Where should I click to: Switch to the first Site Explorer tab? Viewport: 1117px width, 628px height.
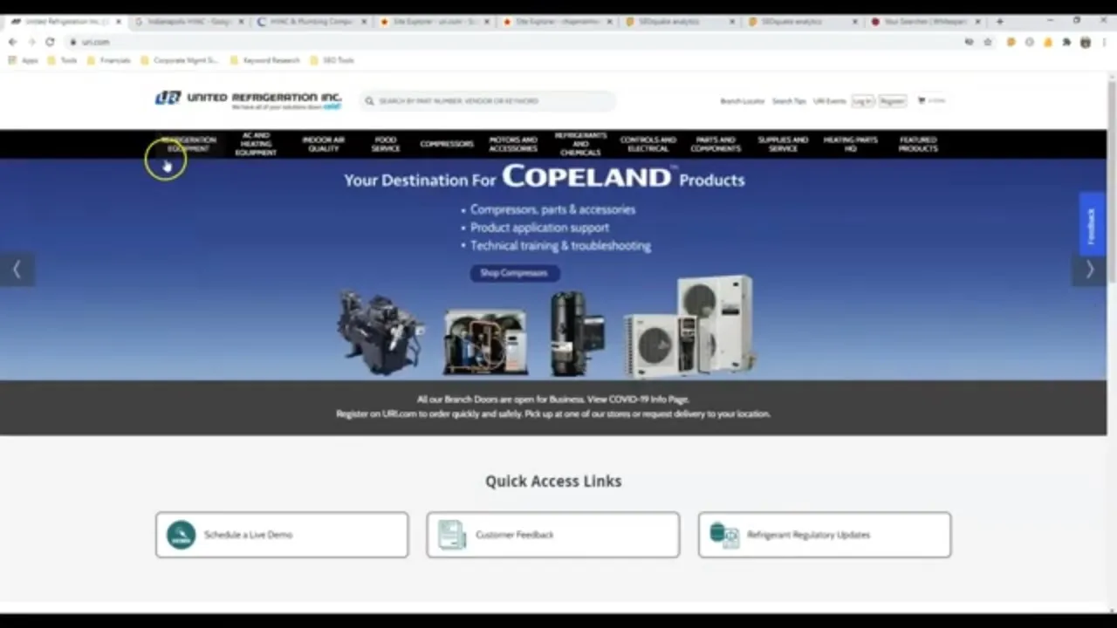[x=435, y=21]
